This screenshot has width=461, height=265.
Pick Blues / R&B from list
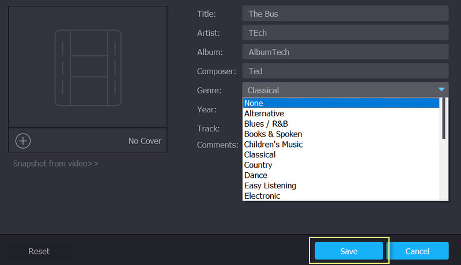341,124
